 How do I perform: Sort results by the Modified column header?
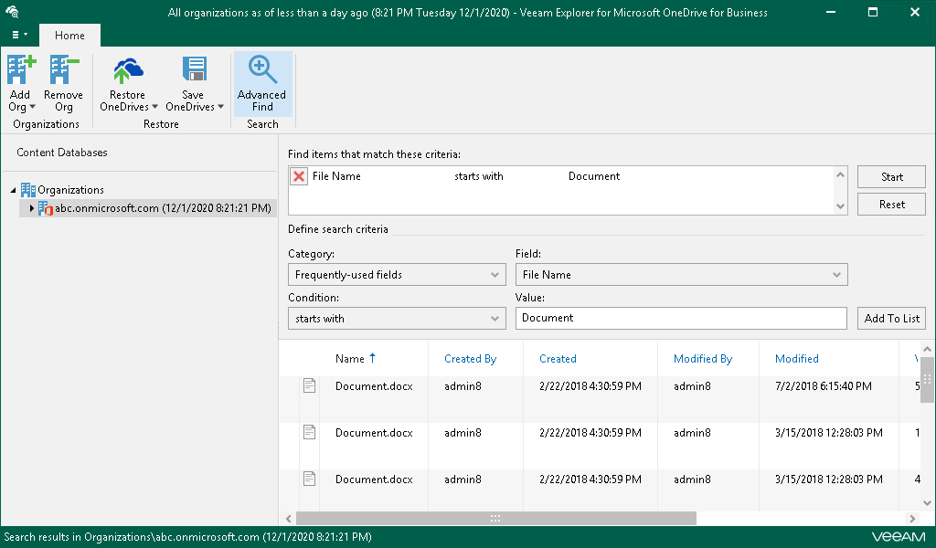pyautogui.click(x=796, y=359)
